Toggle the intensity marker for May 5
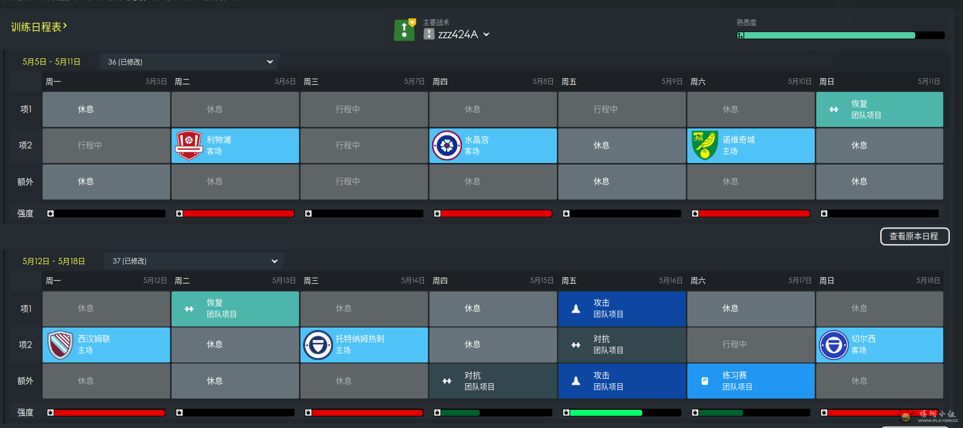Viewport: 963px width, 428px height. tap(50, 214)
